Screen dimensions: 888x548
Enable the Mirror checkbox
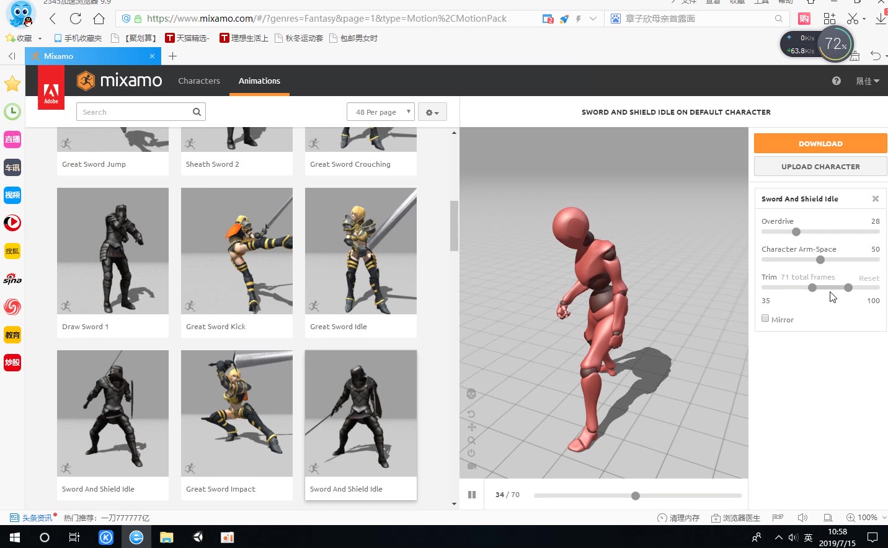(765, 317)
